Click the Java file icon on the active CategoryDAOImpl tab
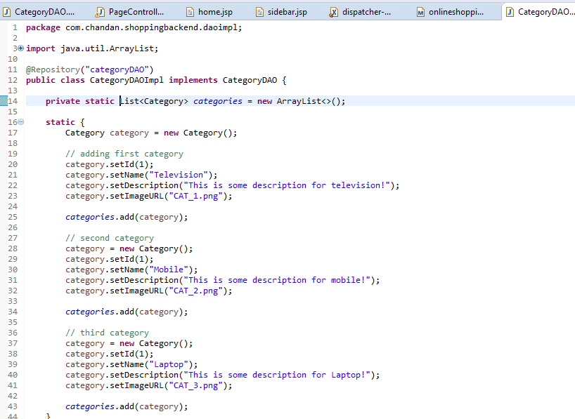Screen dimensions: 575x419 tap(510, 11)
